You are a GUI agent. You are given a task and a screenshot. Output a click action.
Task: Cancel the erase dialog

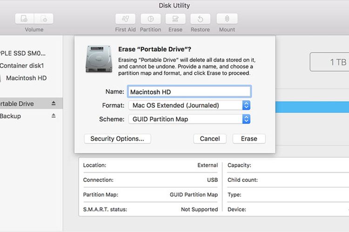tap(210, 139)
